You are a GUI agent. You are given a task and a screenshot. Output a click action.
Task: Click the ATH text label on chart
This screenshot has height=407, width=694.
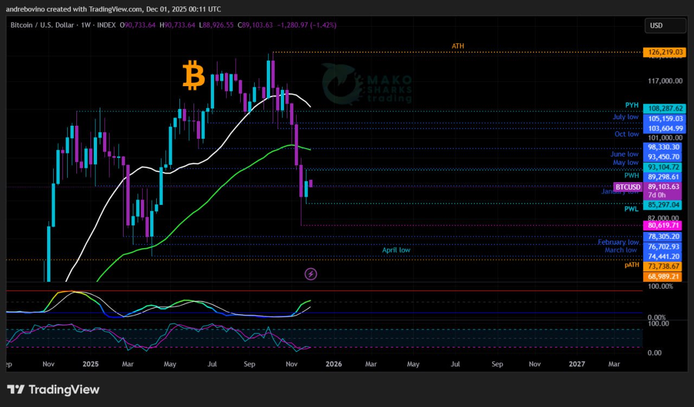(458, 46)
